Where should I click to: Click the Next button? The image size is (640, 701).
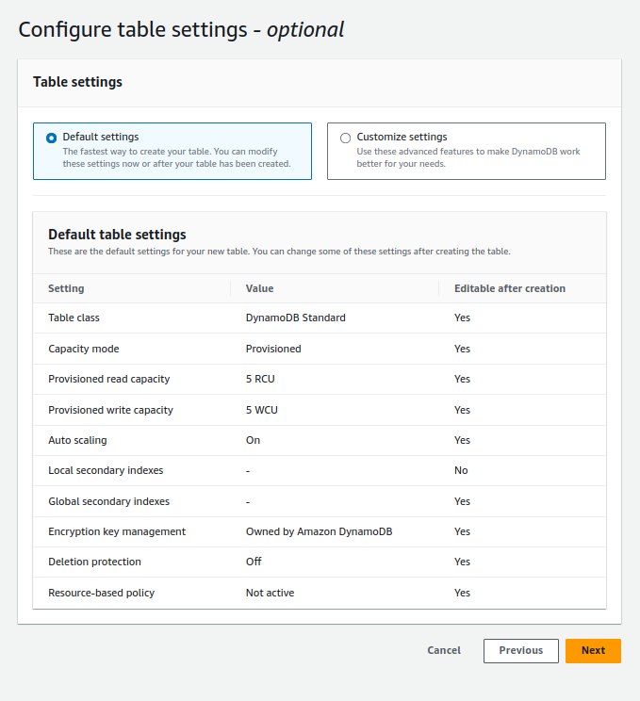pyautogui.click(x=593, y=650)
